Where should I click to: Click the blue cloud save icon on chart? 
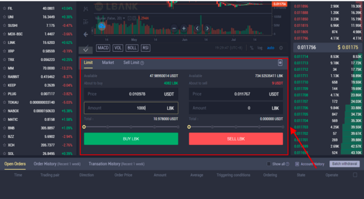[102, 26]
